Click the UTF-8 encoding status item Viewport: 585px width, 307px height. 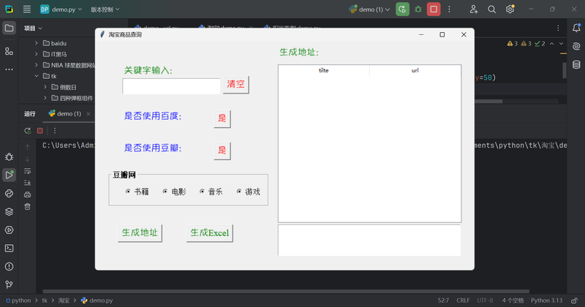[485, 300]
